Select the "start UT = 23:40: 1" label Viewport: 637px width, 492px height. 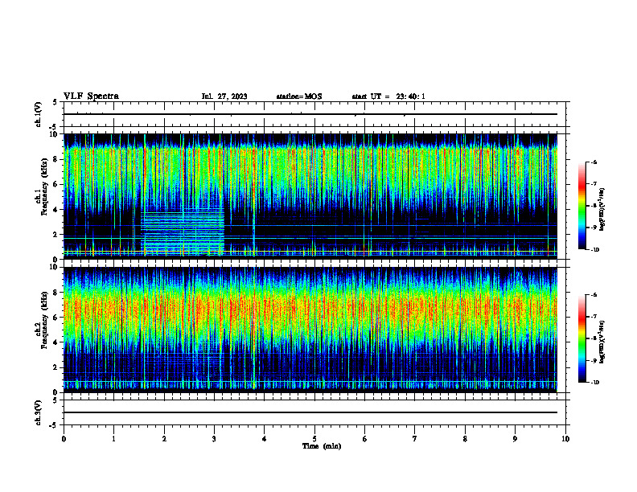388,96
